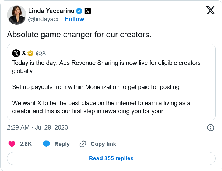Open the 2:29 AM · Jul 29, 2023 timestamp
Screen dimensions: 222x171
pos(37,127)
